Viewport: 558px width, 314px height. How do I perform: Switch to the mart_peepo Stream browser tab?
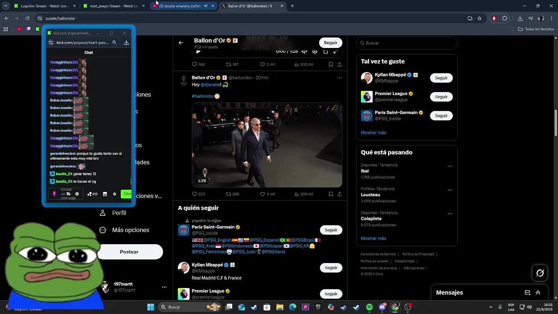pos(113,6)
